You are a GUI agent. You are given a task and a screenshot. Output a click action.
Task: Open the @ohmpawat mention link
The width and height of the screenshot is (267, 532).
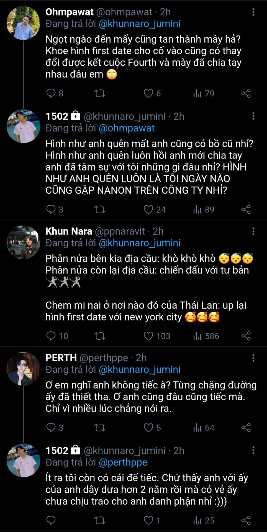127,128
